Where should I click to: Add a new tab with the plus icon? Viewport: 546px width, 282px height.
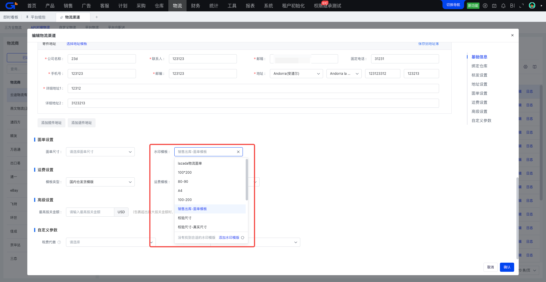[97, 17]
